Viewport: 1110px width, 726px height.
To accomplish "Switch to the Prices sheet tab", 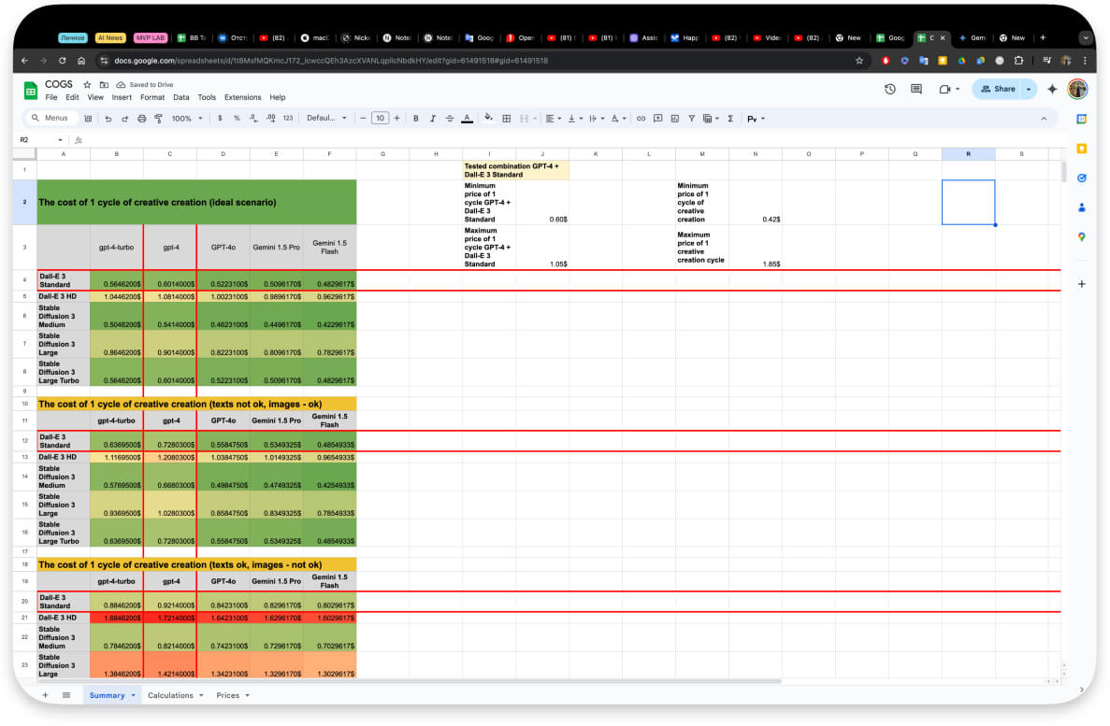I will click(227, 695).
